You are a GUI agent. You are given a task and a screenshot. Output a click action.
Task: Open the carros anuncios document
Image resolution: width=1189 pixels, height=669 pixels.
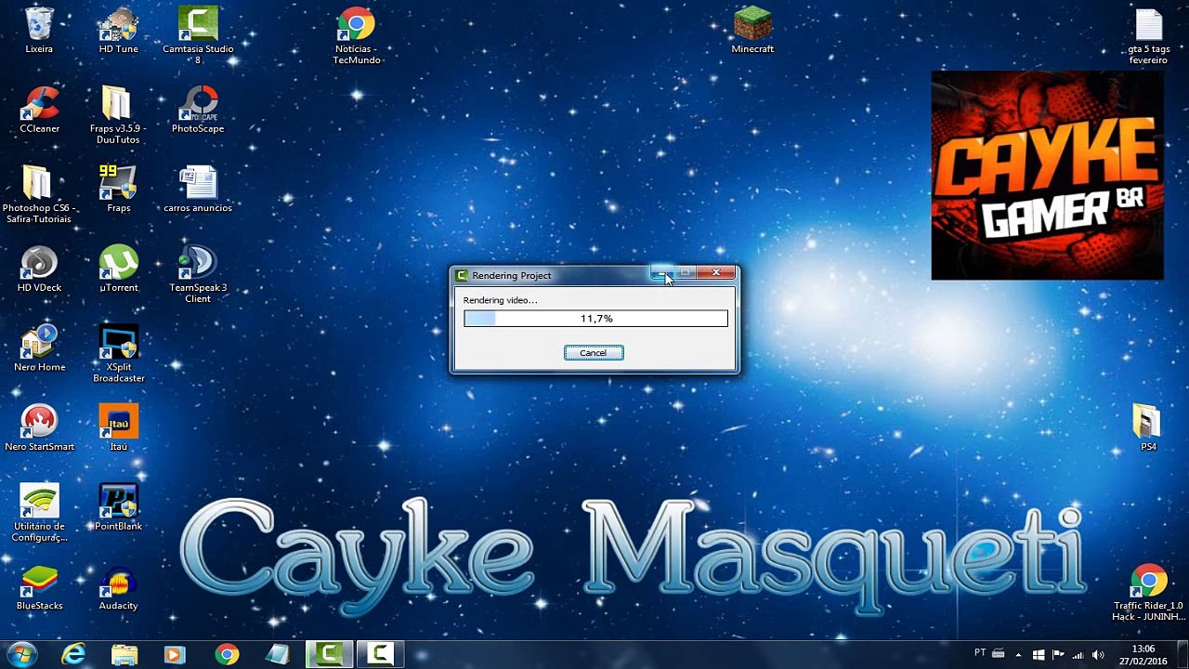pyautogui.click(x=198, y=190)
